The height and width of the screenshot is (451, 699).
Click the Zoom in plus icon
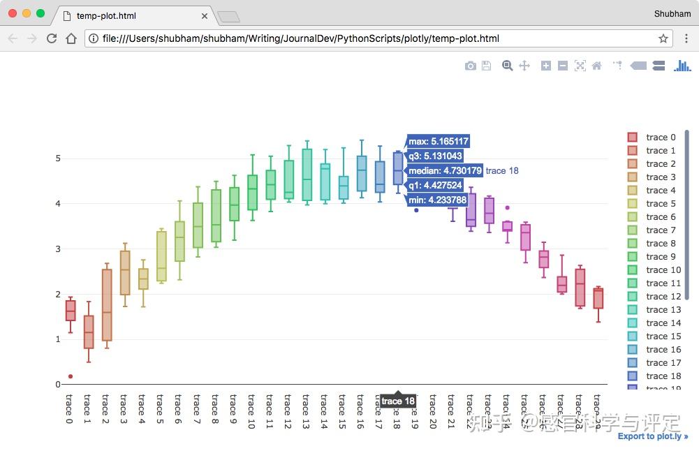pyautogui.click(x=546, y=66)
